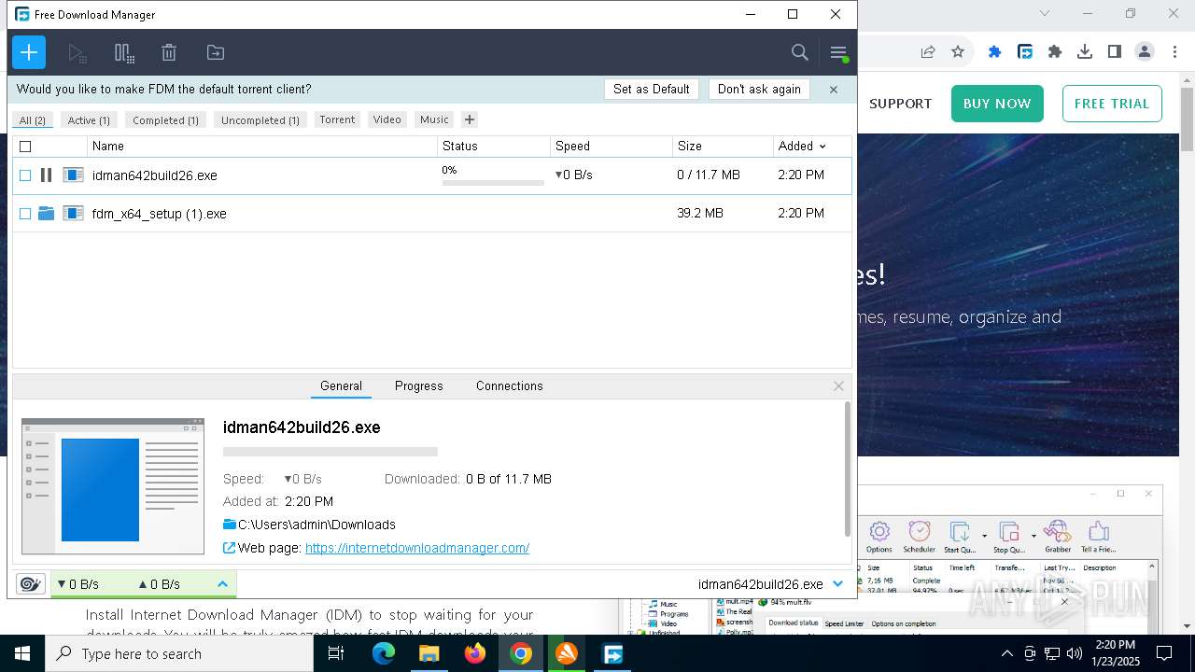This screenshot has height=672, width=1195.
Task: Add a new filter tag with plus
Action: click(x=470, y=119)
